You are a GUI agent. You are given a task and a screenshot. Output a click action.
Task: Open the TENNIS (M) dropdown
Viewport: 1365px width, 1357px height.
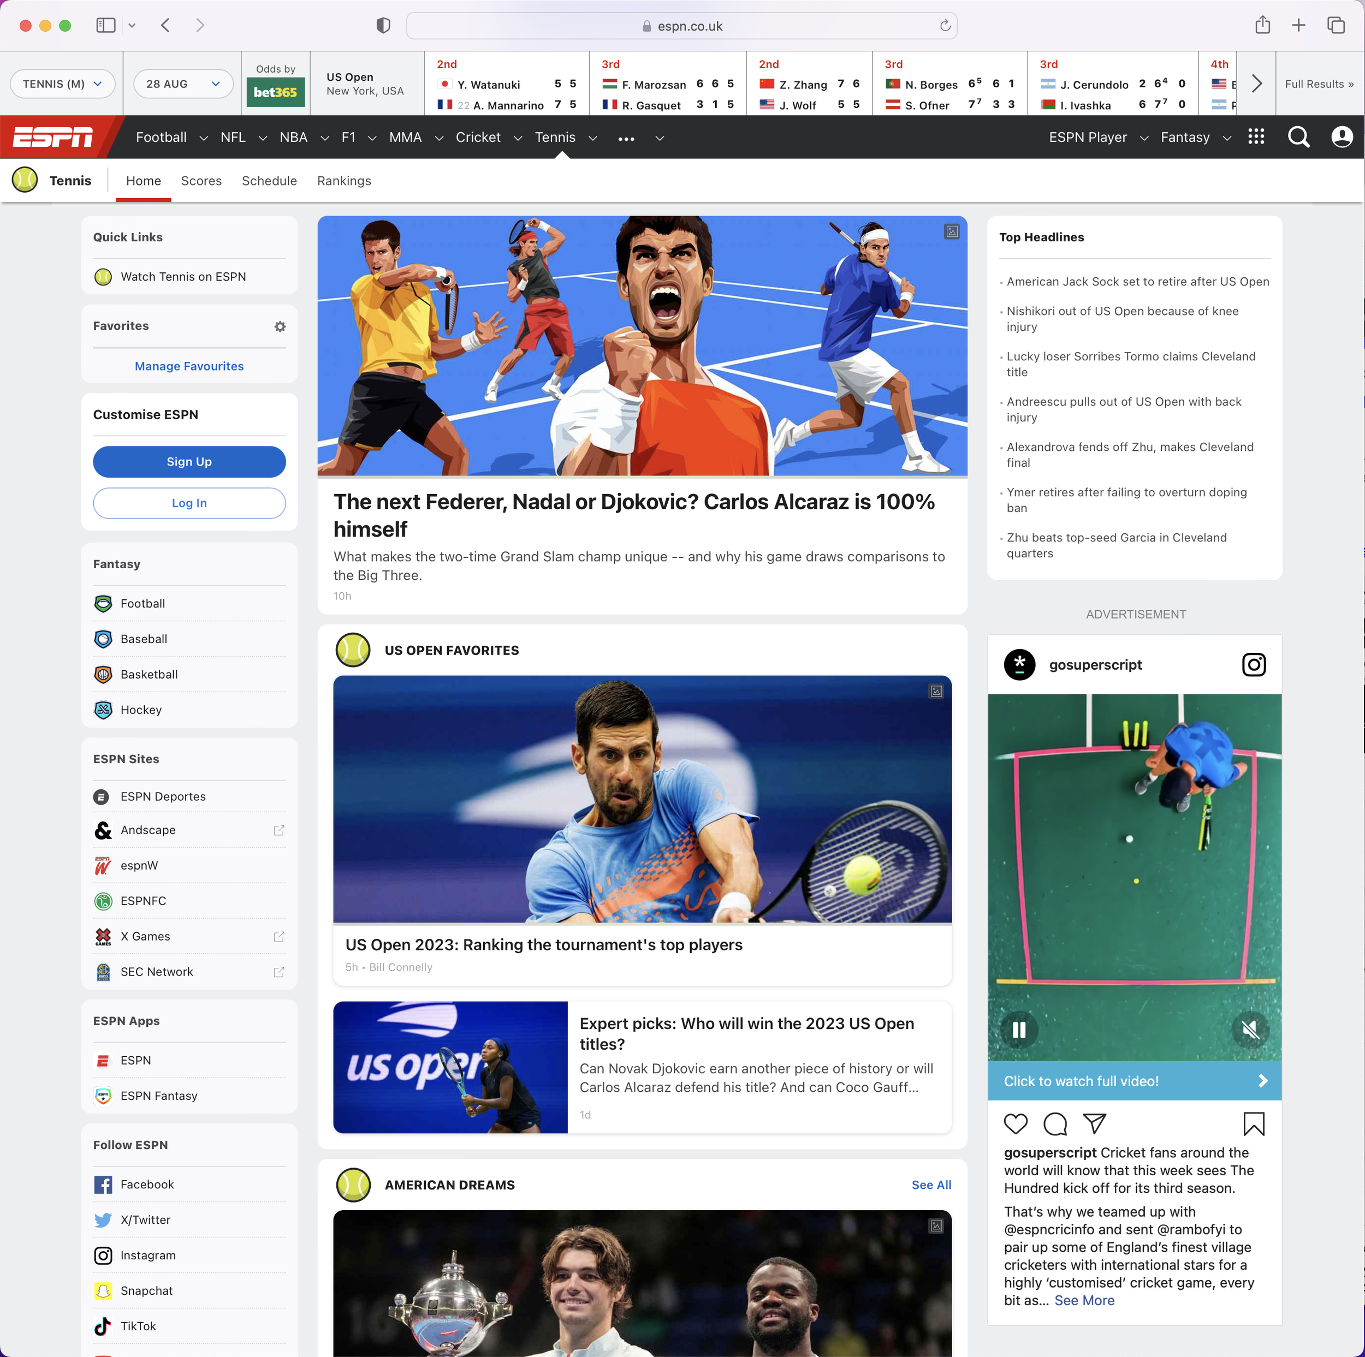point(62,84)
